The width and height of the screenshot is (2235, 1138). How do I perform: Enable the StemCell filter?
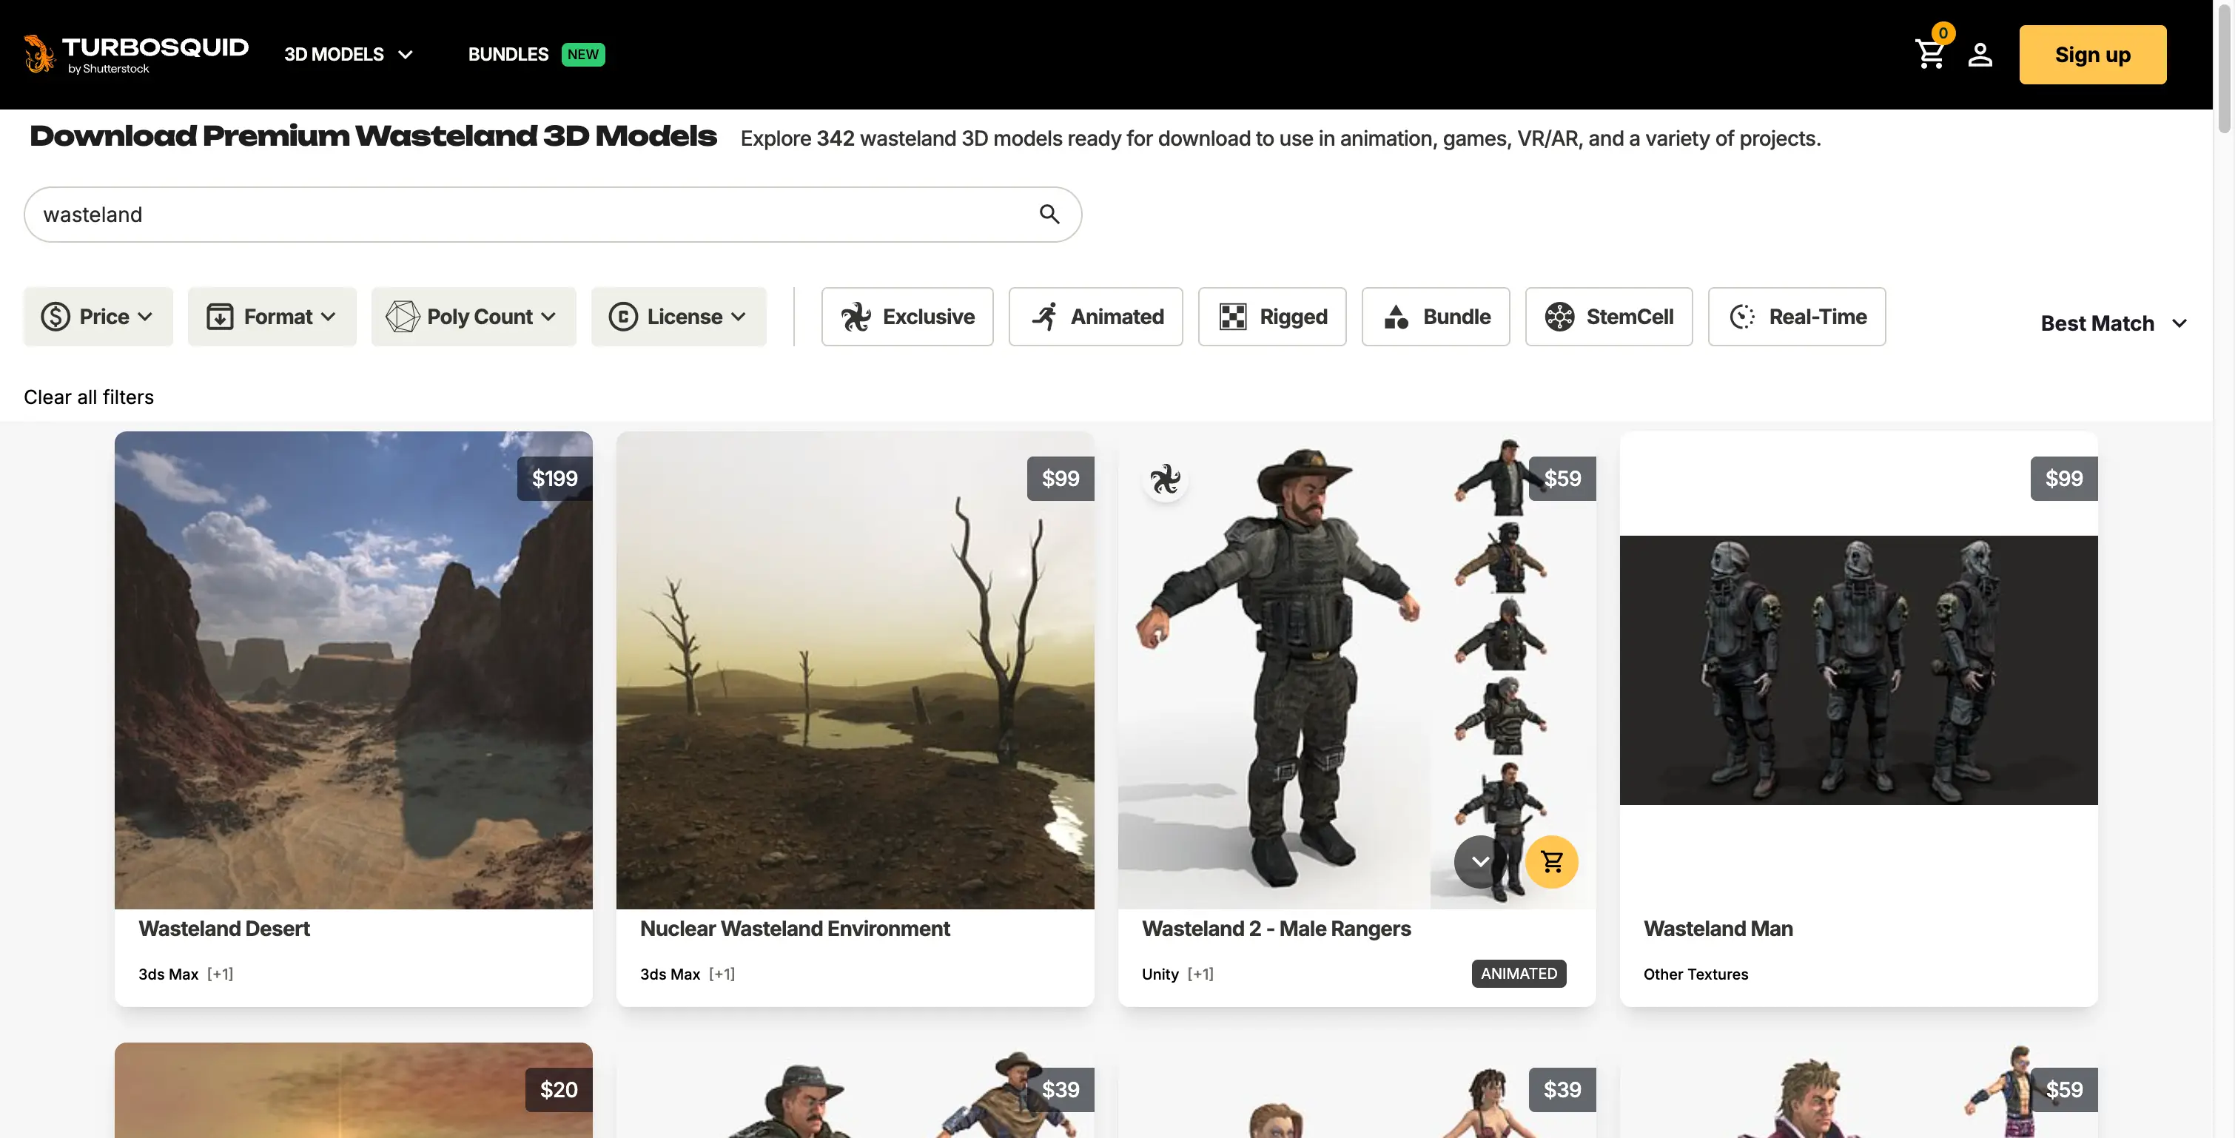[x=1609, y=317]
